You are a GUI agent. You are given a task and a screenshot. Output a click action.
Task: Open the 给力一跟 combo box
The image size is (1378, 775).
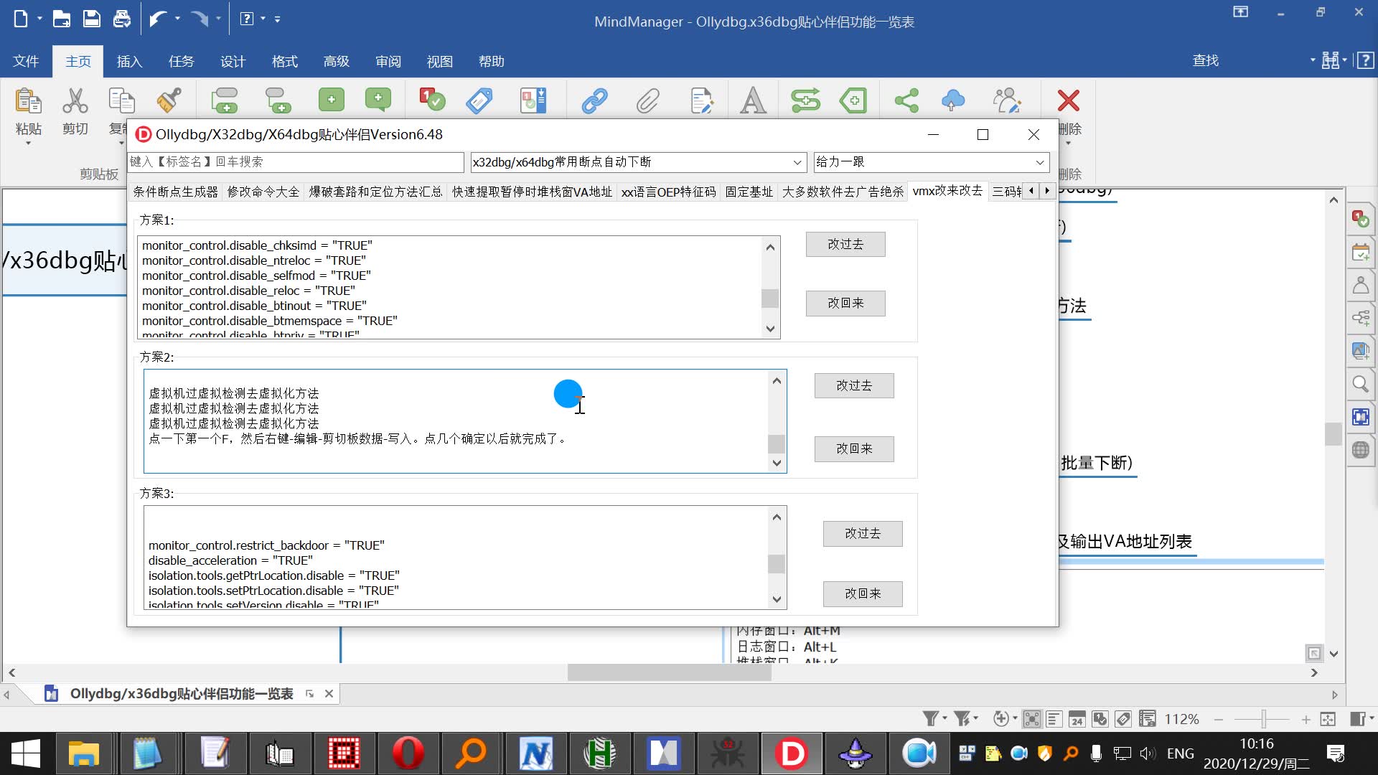pyautogui.click(x=931, y=162)
